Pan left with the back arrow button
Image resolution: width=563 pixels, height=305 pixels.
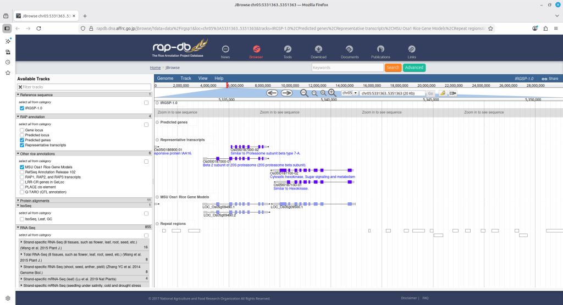[x=272, y=93]
